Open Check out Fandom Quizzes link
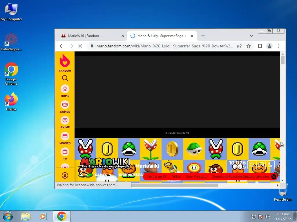Image resolution: width=297 pixels, height=222 pixels. tap(240, 177)
